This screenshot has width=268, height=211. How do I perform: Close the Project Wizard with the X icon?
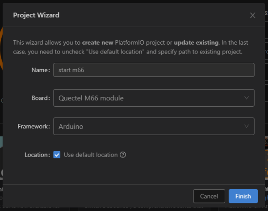point(252,15)
